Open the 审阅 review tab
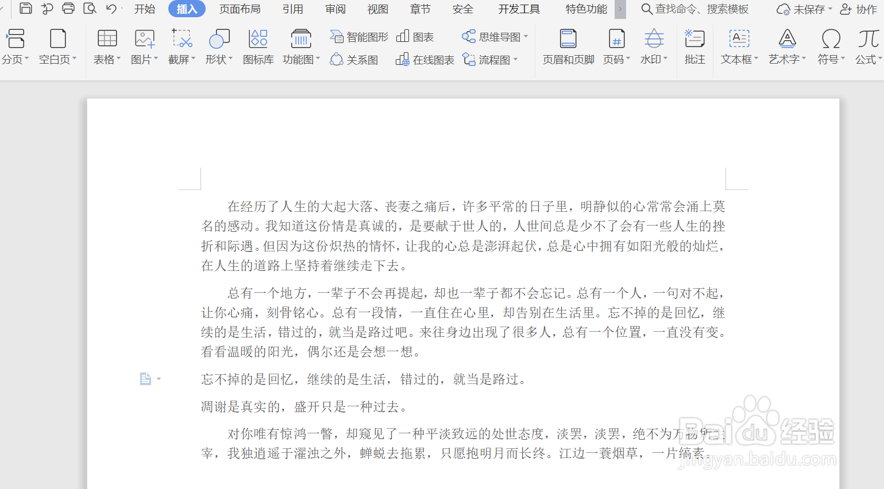 pyautogui.click(x=335, y=9)
